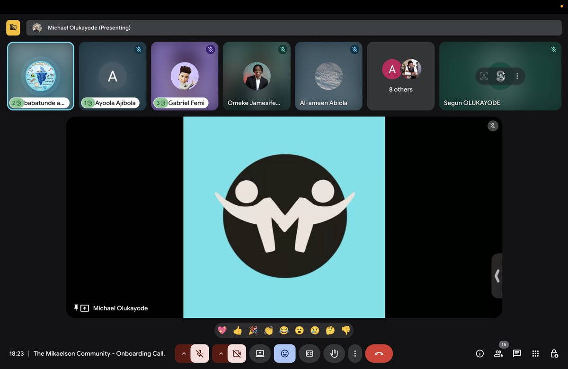This screenshot has width=568, height=369.
Task: Apply visual effects on Segun OLUKAYODE tile
Action: click(501, 76)
